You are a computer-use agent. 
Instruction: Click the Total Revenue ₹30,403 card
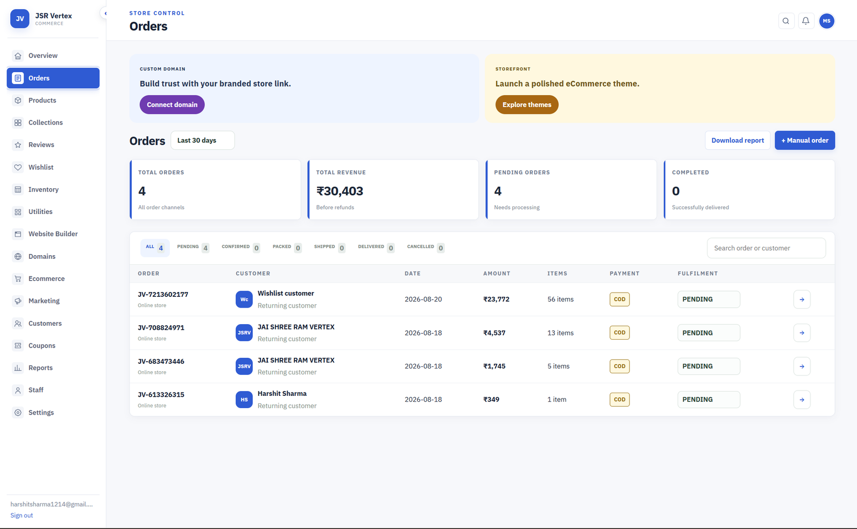click(x=393, y=189)
